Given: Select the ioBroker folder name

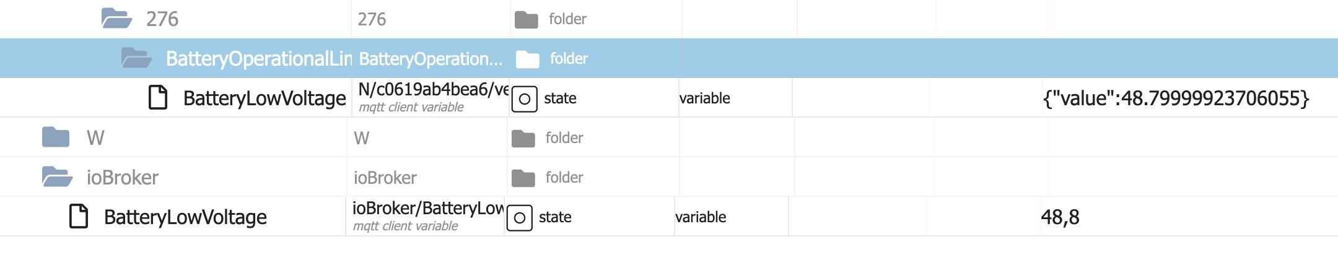Looking at the screenshot, I should [123, 177].
